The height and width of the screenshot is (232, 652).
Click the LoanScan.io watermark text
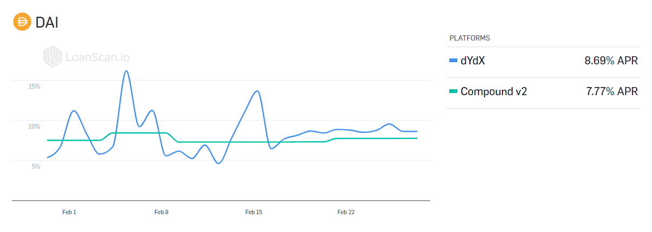click(x=97, y=57)
